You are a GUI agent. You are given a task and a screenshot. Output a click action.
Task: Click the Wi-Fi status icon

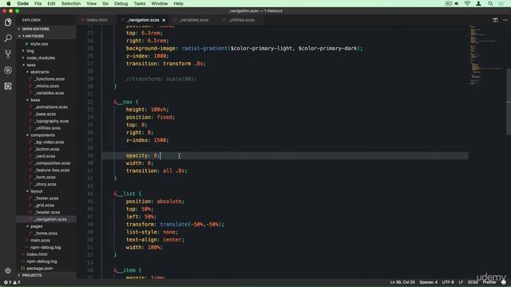tap(467, 3)
